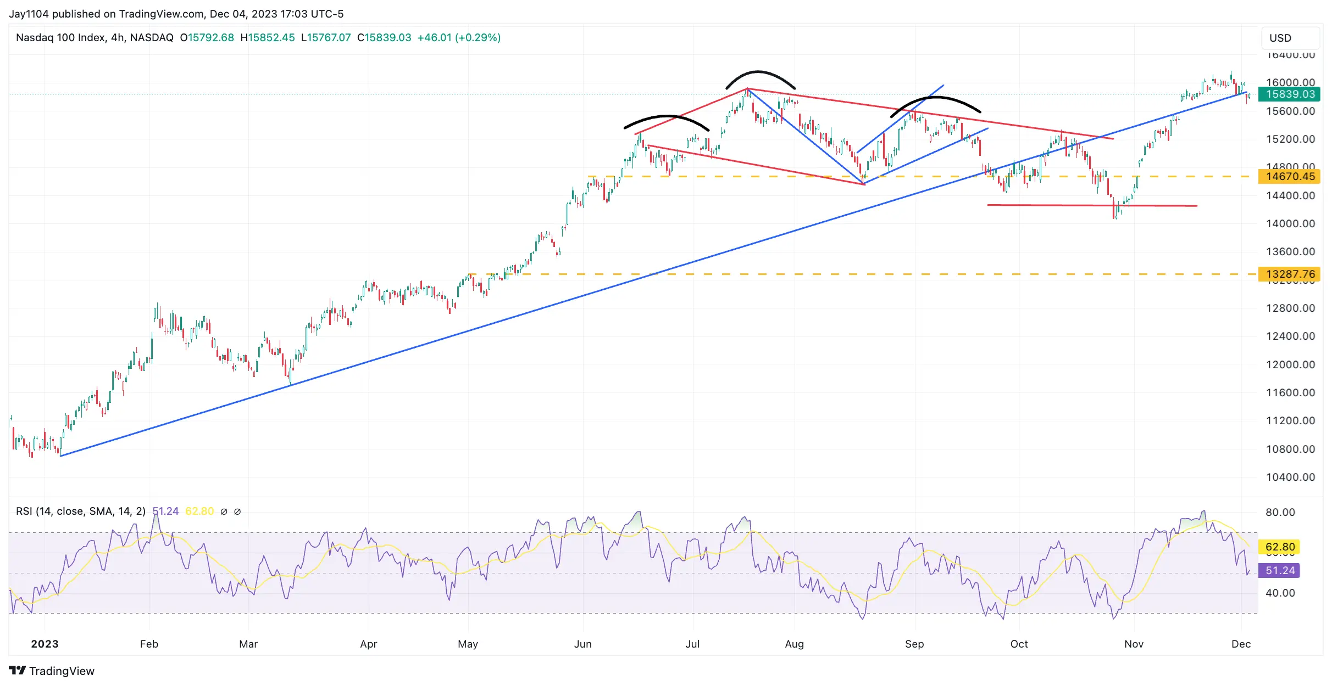The height and width of the screenshot is (686, 1332).
Task: Click the Jay1104 published on TradingView.com header
Action: (176, 14)
